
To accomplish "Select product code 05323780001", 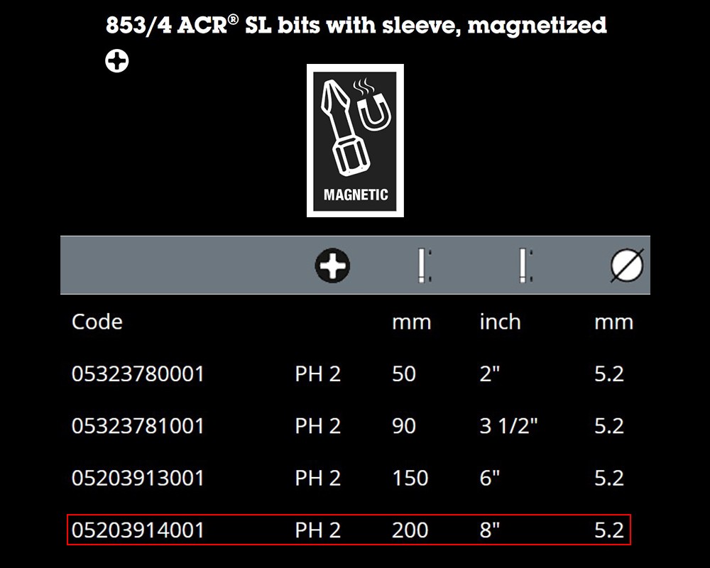I will (138, 374).
